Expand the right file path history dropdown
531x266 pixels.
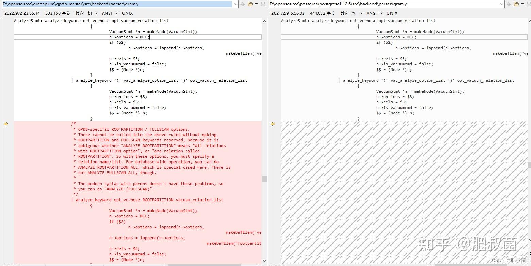coord(502,4)
